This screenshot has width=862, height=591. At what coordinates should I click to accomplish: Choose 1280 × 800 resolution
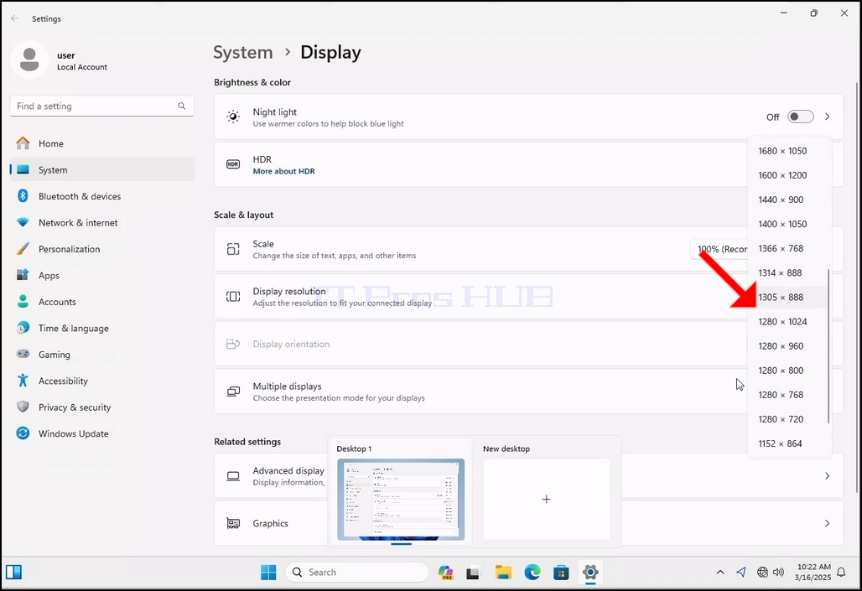[789, 371]
